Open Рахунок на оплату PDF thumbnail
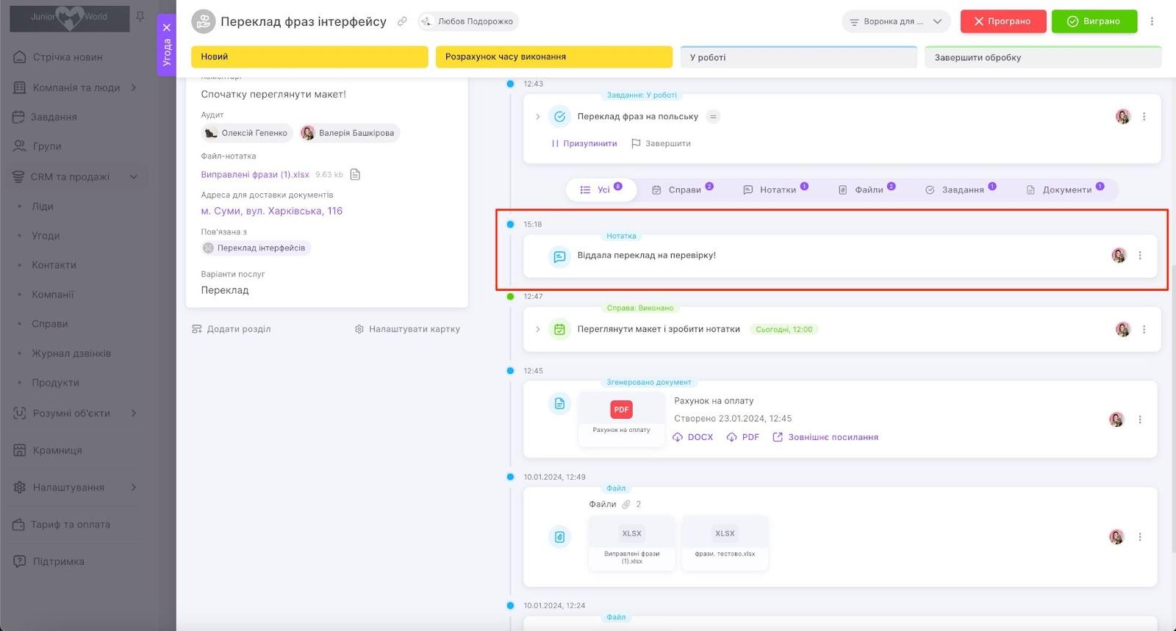The height and width of the screenshot is (631, 1176). point(621,419)
